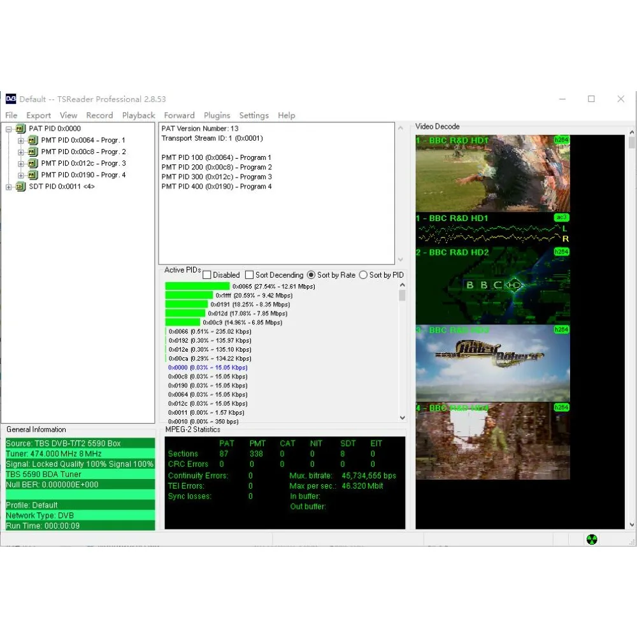Click the Video Decode scroll up arrow
637x637 pixels.
[632, 132]
